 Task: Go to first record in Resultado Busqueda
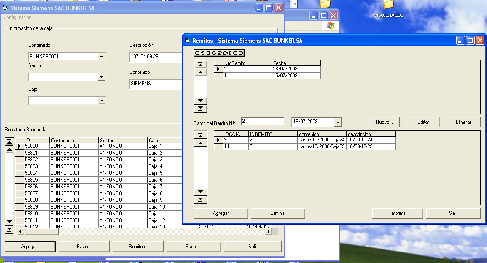click(9, 141)
